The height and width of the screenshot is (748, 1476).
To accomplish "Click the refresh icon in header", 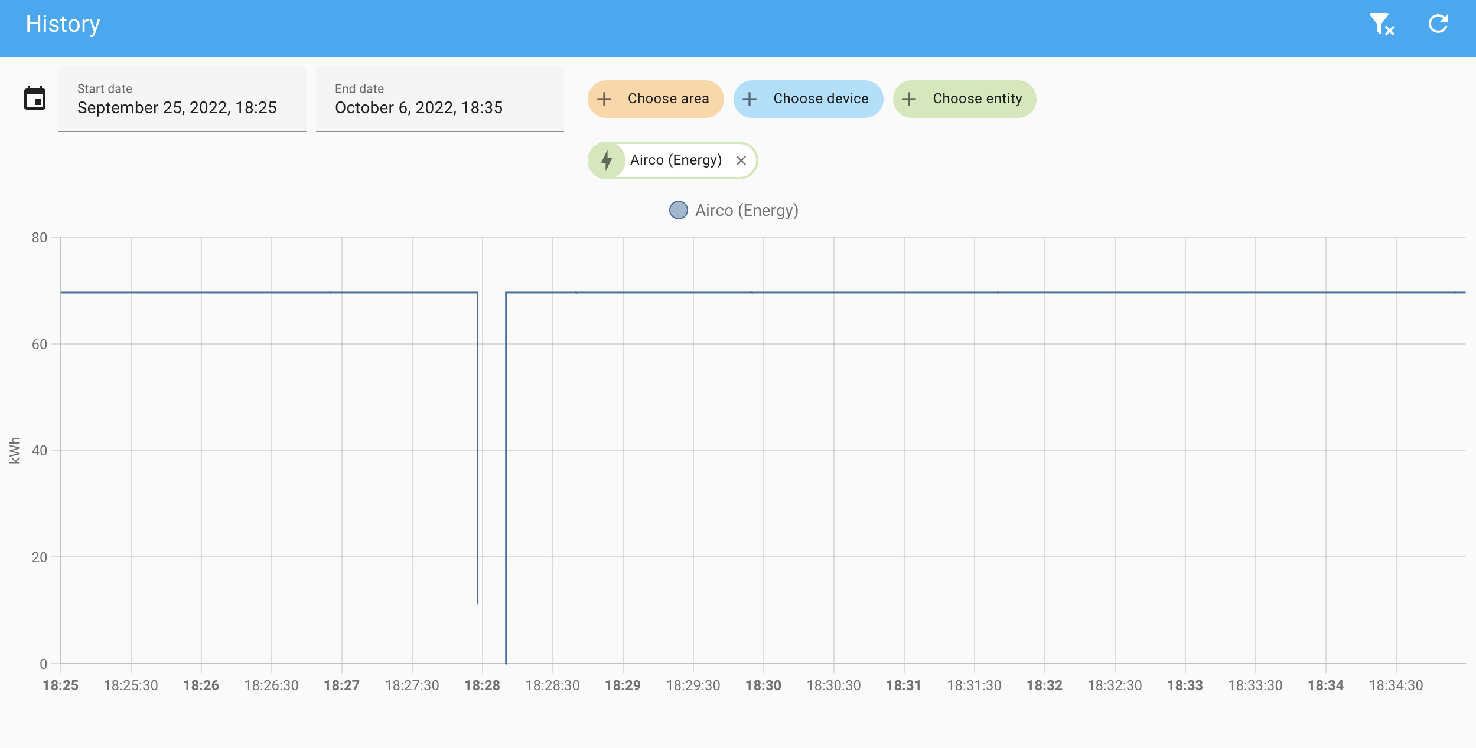I will (1438, 24).
